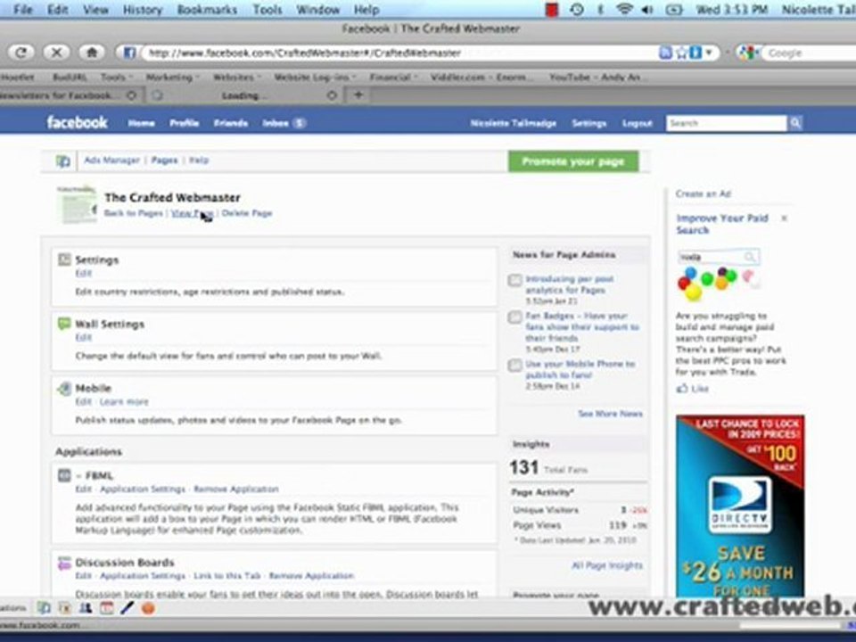This screenshot has height=642, width=856.
Task: Open the Ads Manager link
Action: pos(112,160)
